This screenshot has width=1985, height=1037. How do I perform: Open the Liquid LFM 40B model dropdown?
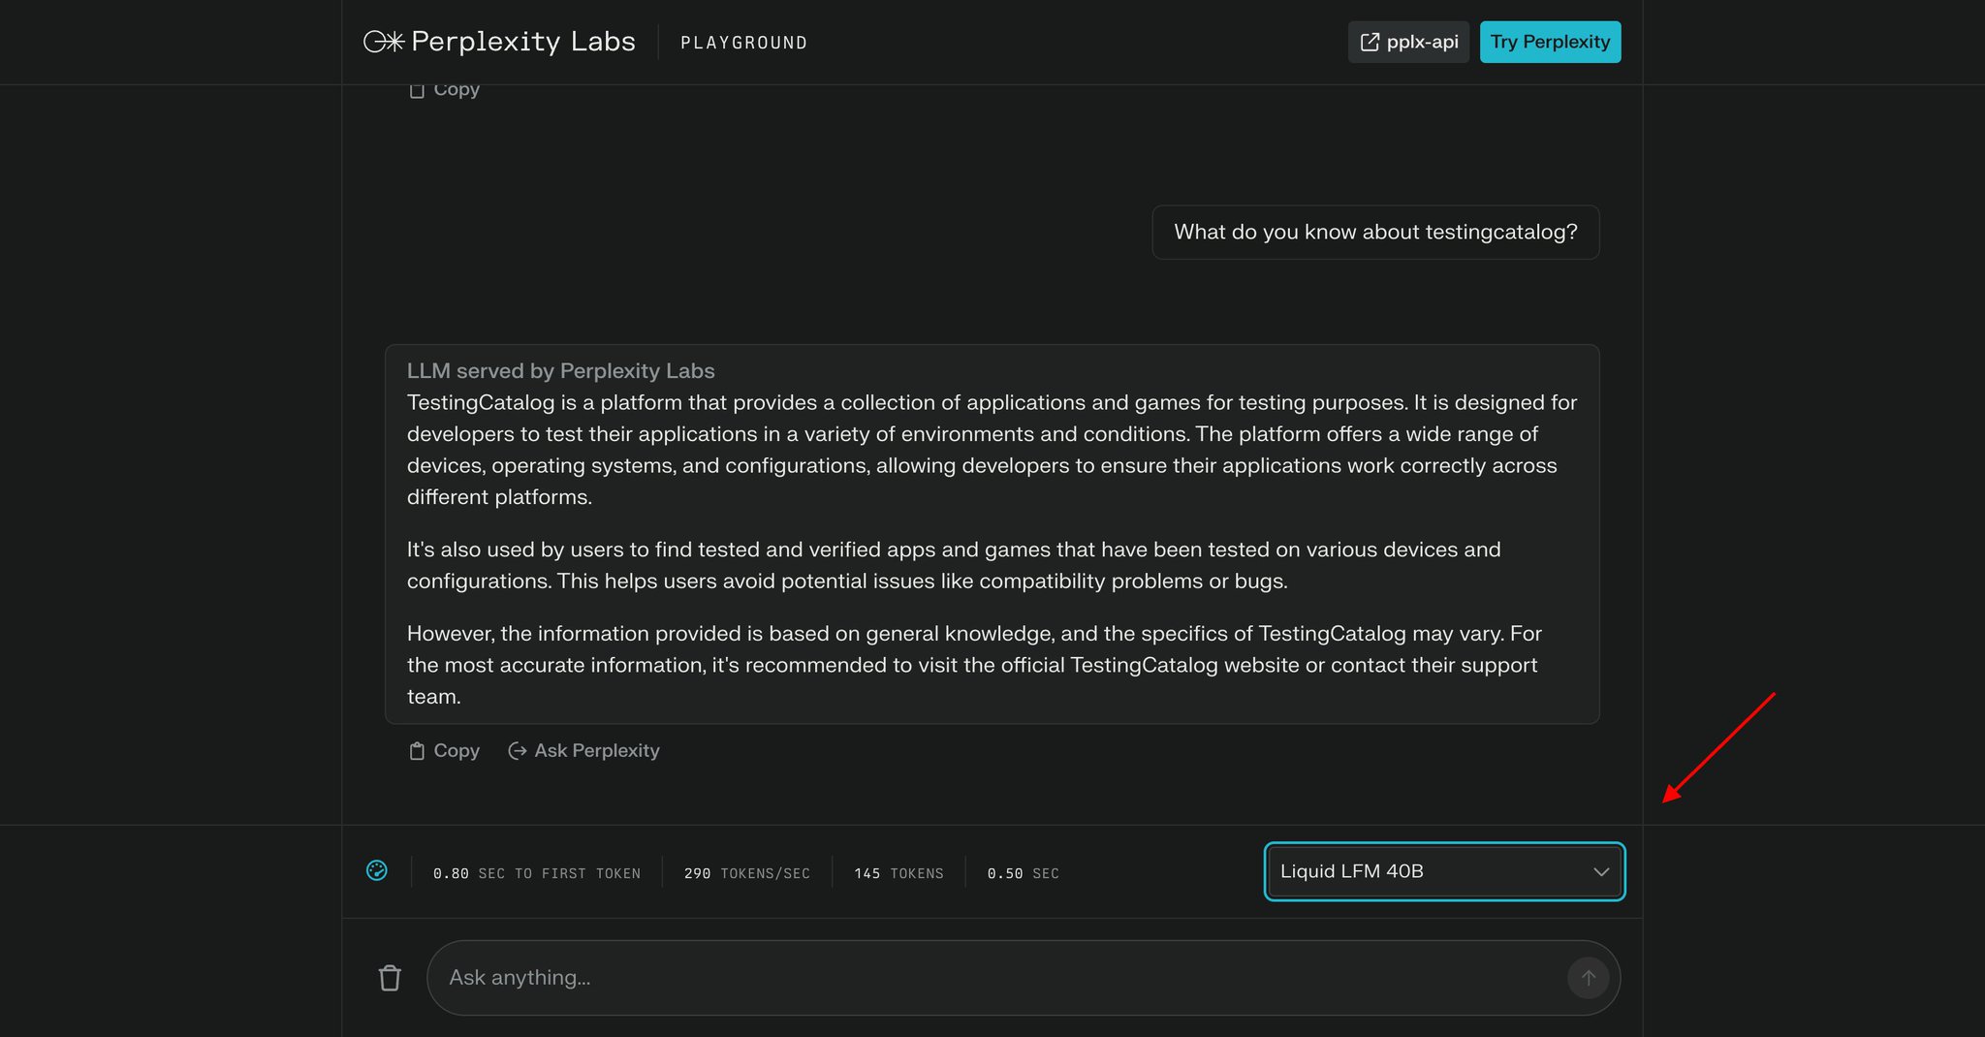point(1444,871)
